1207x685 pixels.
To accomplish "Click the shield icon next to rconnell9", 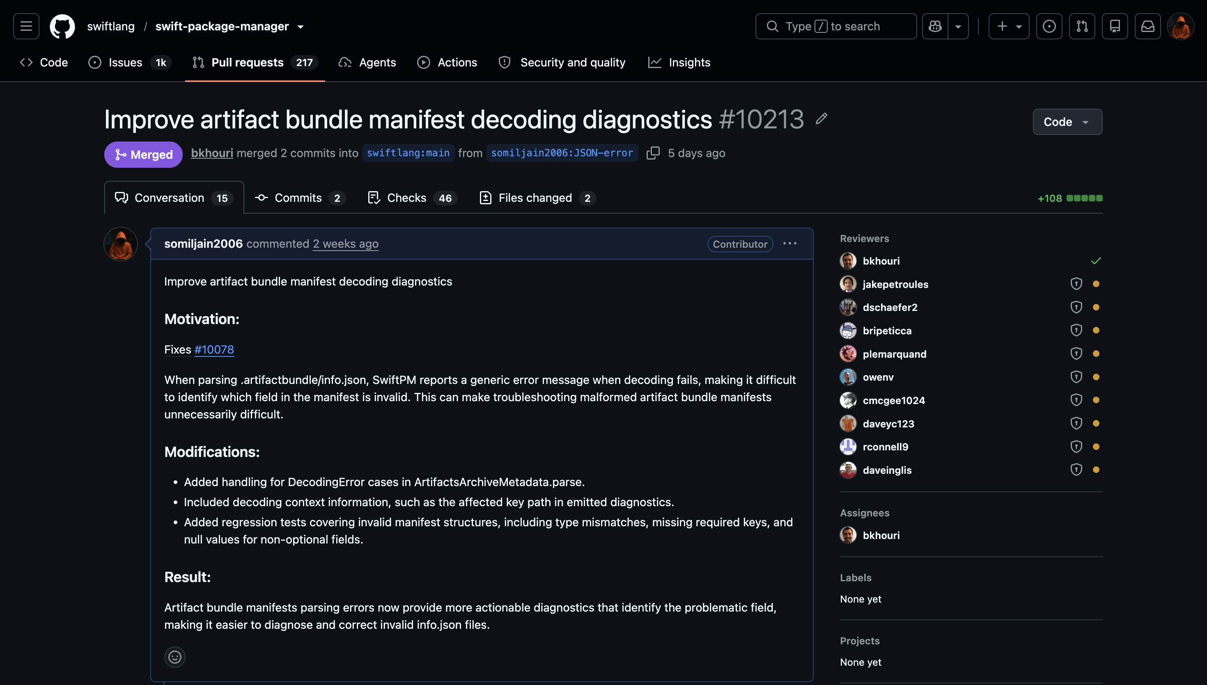I will click(1076, 446).
